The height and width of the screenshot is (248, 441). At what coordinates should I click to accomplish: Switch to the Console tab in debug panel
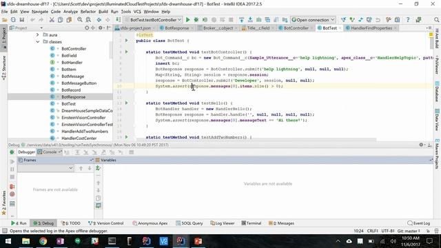tap(50, 152)
